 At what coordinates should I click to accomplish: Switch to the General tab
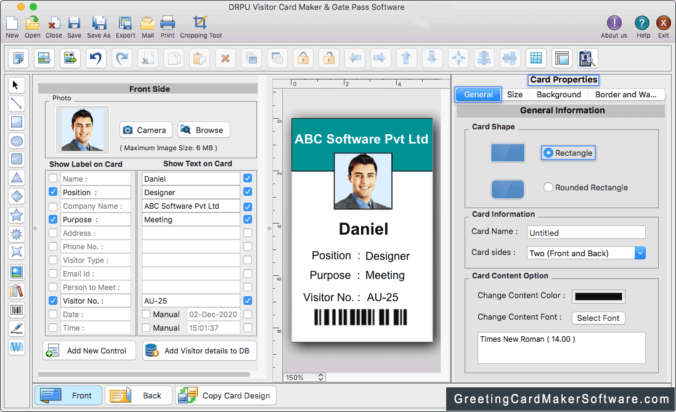pos(478,94)
